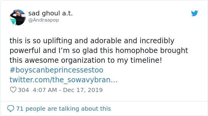Viewport: 208px width, 116px height.
Task: Follow the twitter.com/the_sowavybran… link
Action: pos(63,80)
